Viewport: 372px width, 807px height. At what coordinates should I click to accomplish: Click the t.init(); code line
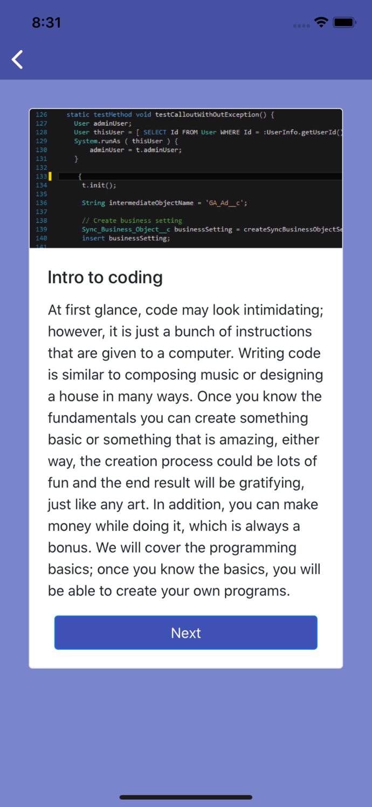(99, 185)
